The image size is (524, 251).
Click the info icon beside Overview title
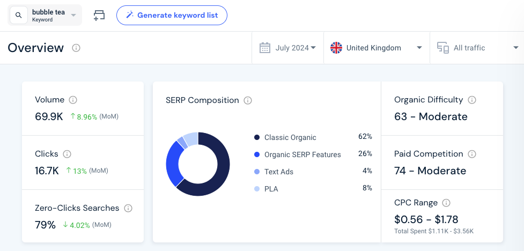76,48
